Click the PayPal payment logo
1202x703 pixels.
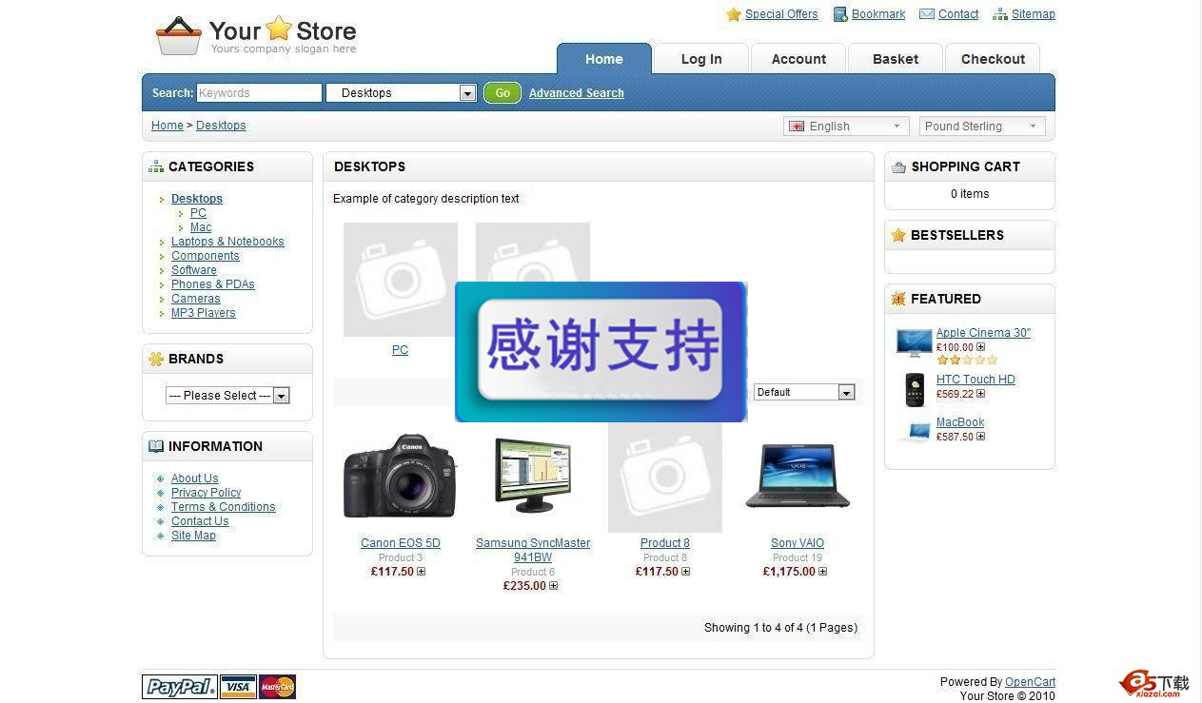point(180,687)
